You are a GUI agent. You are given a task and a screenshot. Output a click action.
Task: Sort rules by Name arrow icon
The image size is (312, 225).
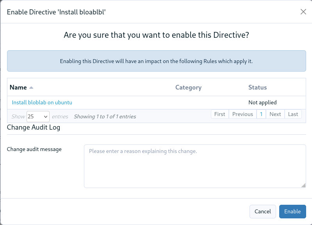pos(31,88)
